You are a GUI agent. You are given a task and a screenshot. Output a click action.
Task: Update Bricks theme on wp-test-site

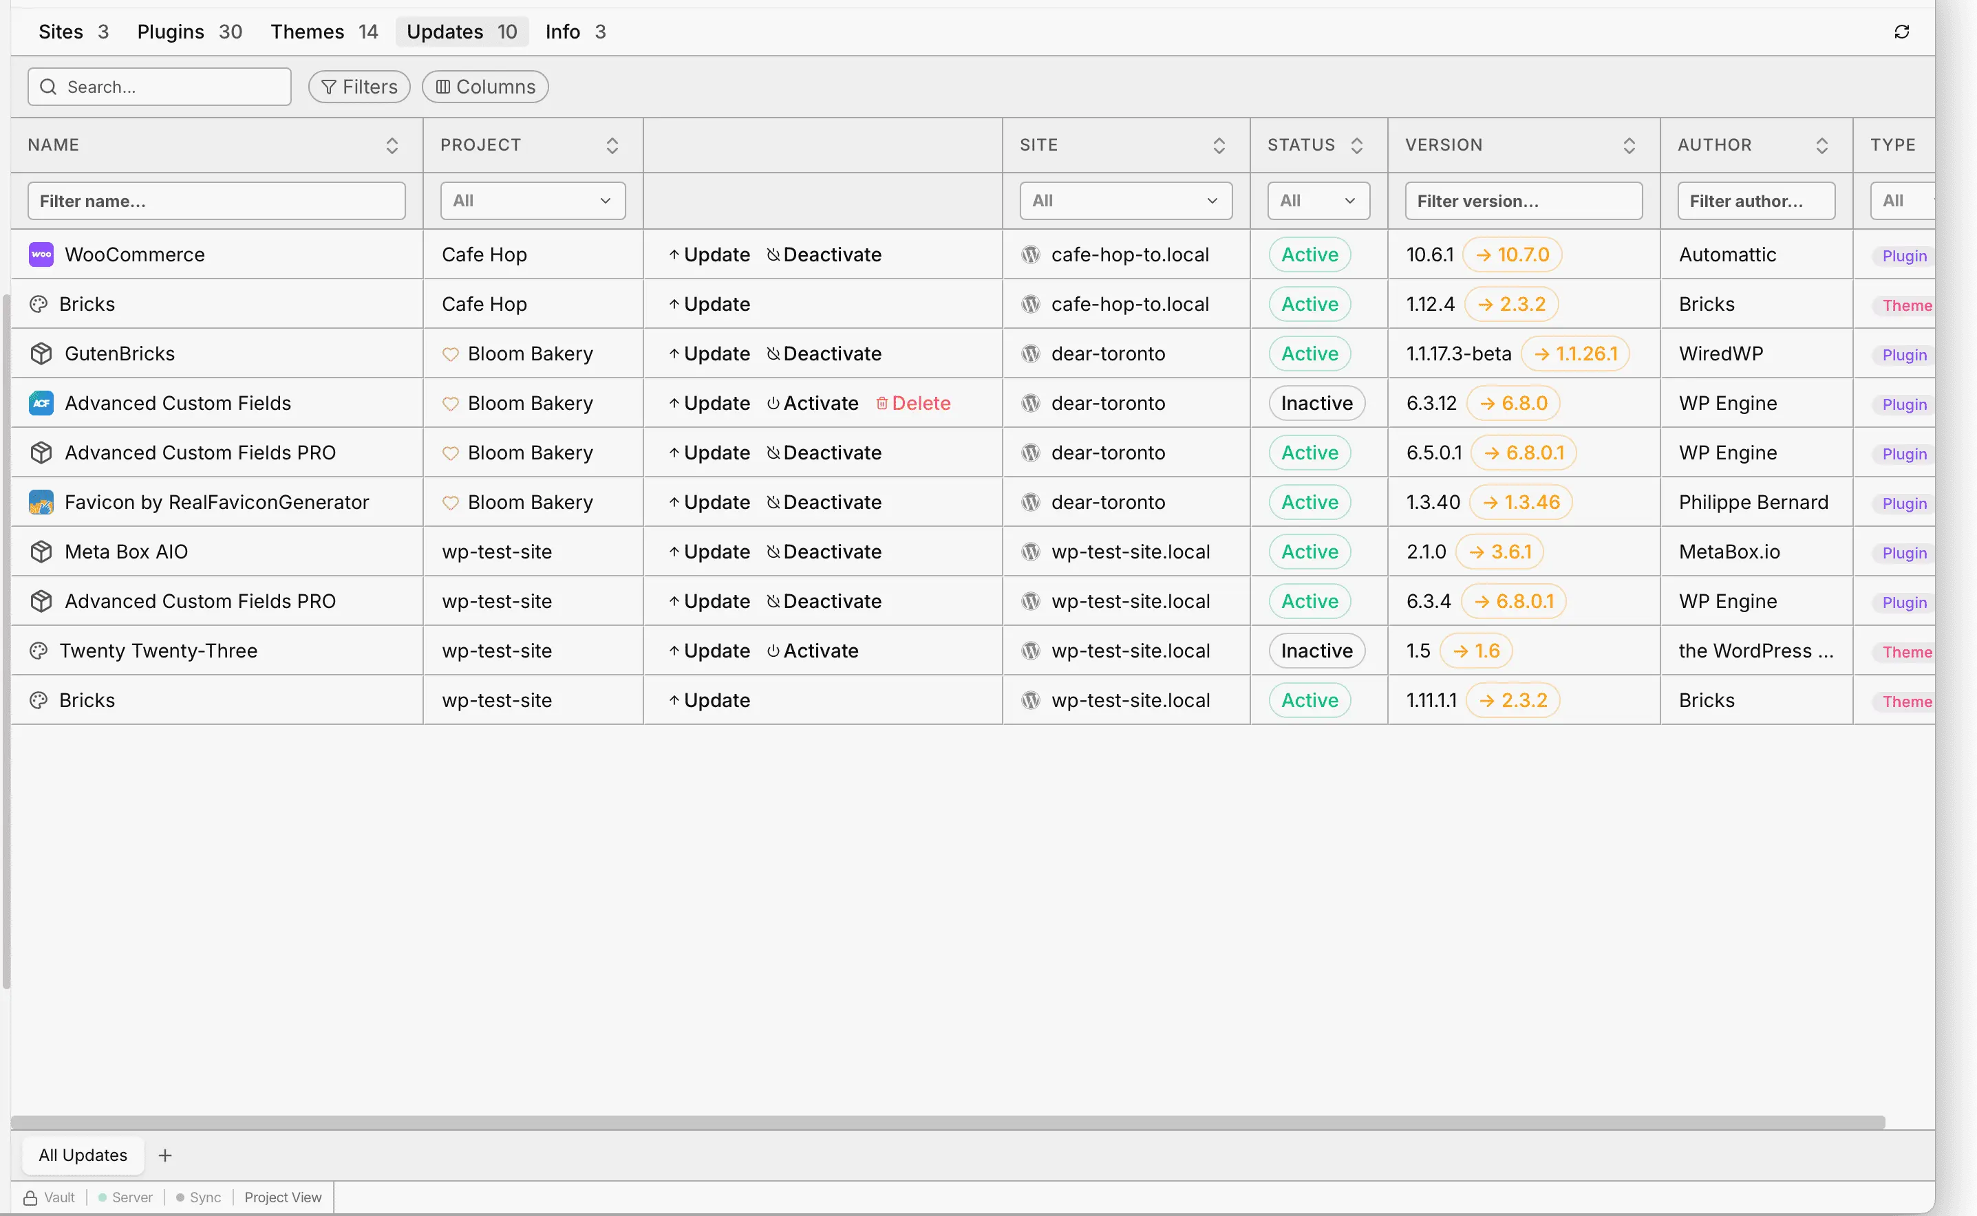(x=709, y=700)
